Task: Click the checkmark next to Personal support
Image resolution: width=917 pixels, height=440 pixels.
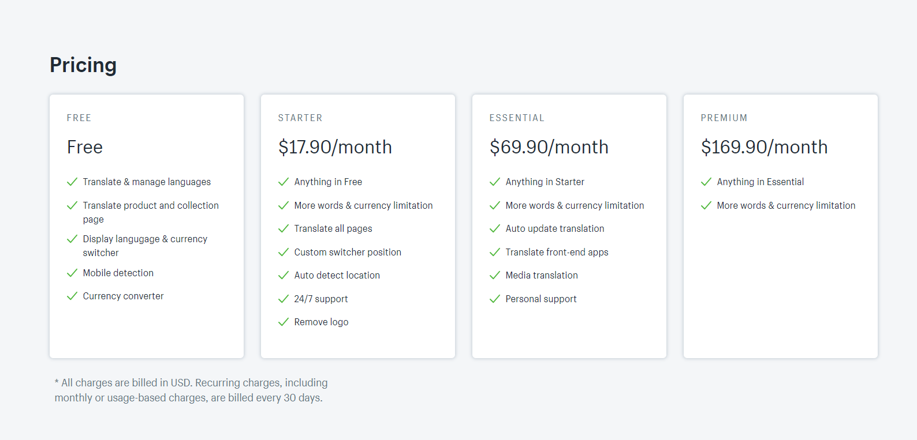Action: (495, 299)
